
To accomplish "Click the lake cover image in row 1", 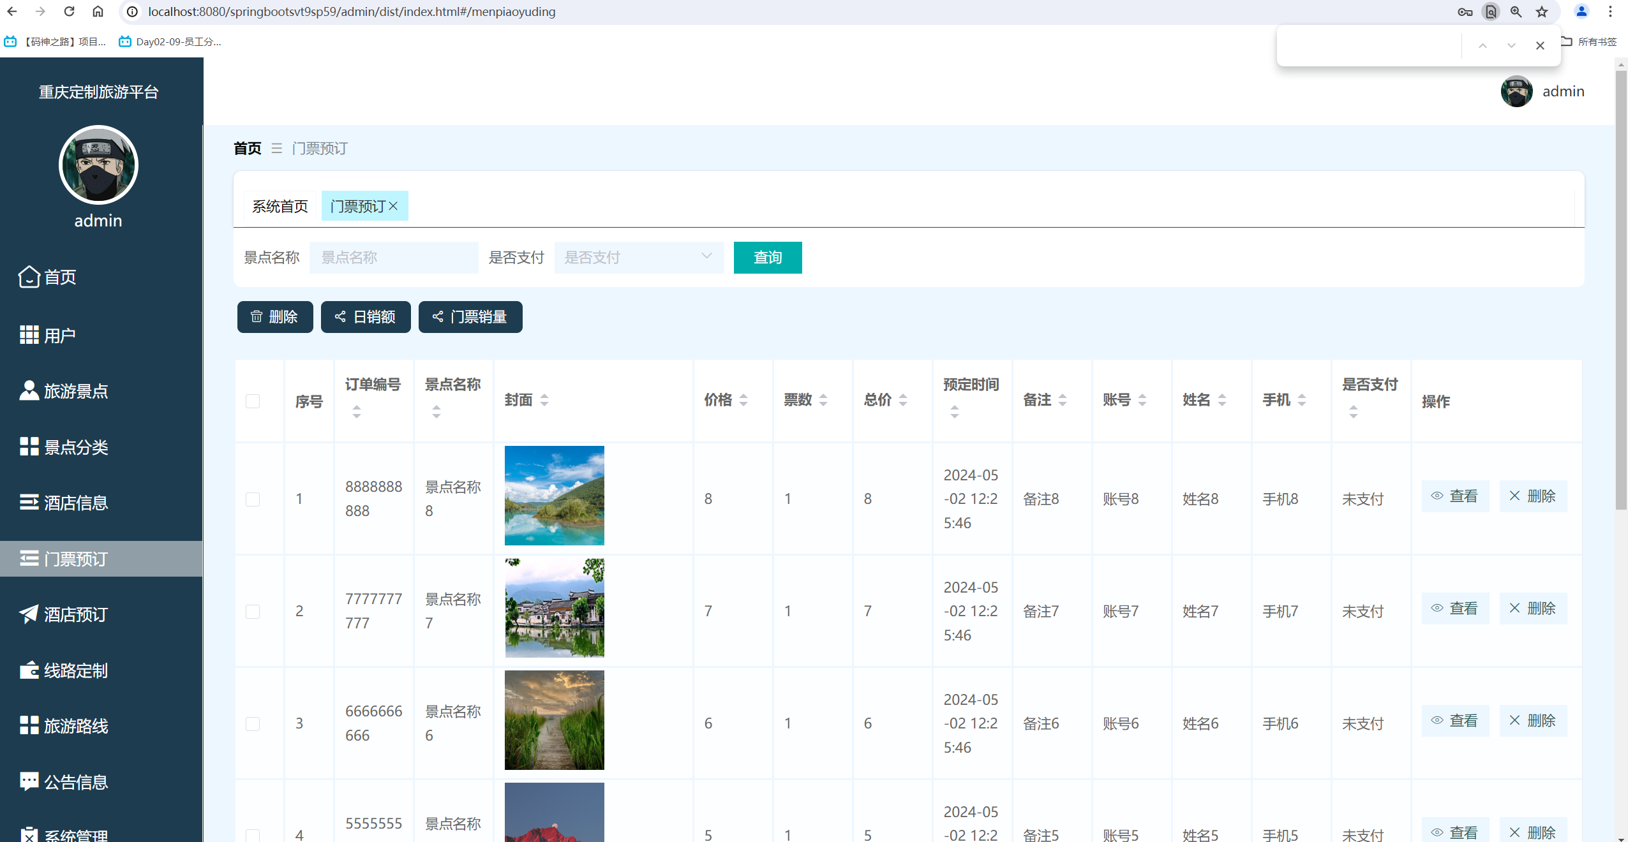I will (x=554, y=496).
